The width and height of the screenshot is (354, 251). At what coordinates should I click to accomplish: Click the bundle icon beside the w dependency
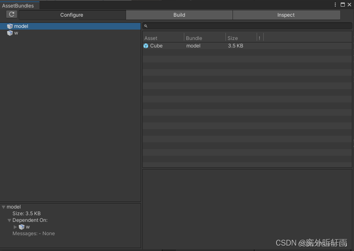pos(22,227)
